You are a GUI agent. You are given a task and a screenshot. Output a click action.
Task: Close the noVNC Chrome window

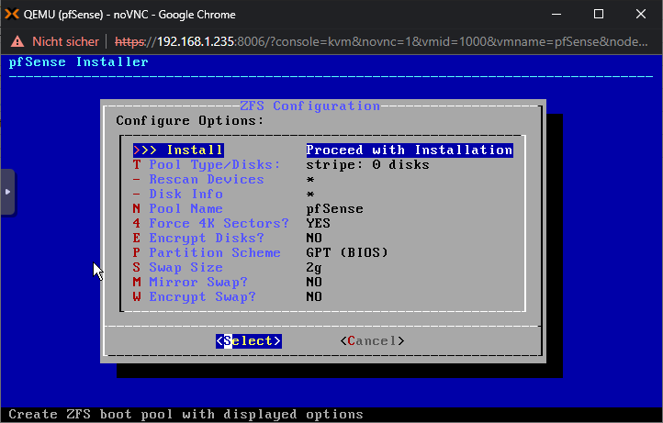[x=641, y=14]
